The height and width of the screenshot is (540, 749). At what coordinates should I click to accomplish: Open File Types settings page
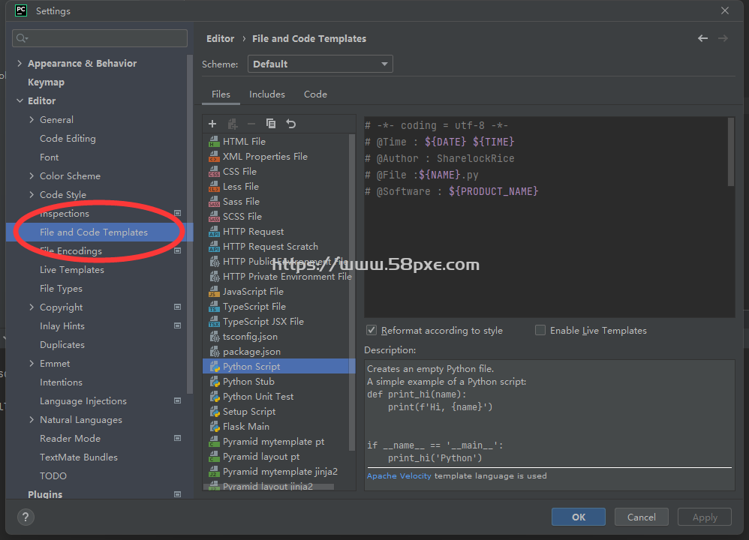point(61,289)
